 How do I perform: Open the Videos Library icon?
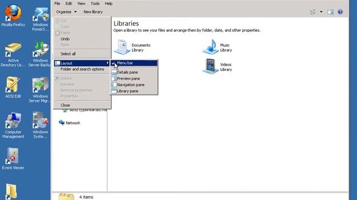pos(211,67)
